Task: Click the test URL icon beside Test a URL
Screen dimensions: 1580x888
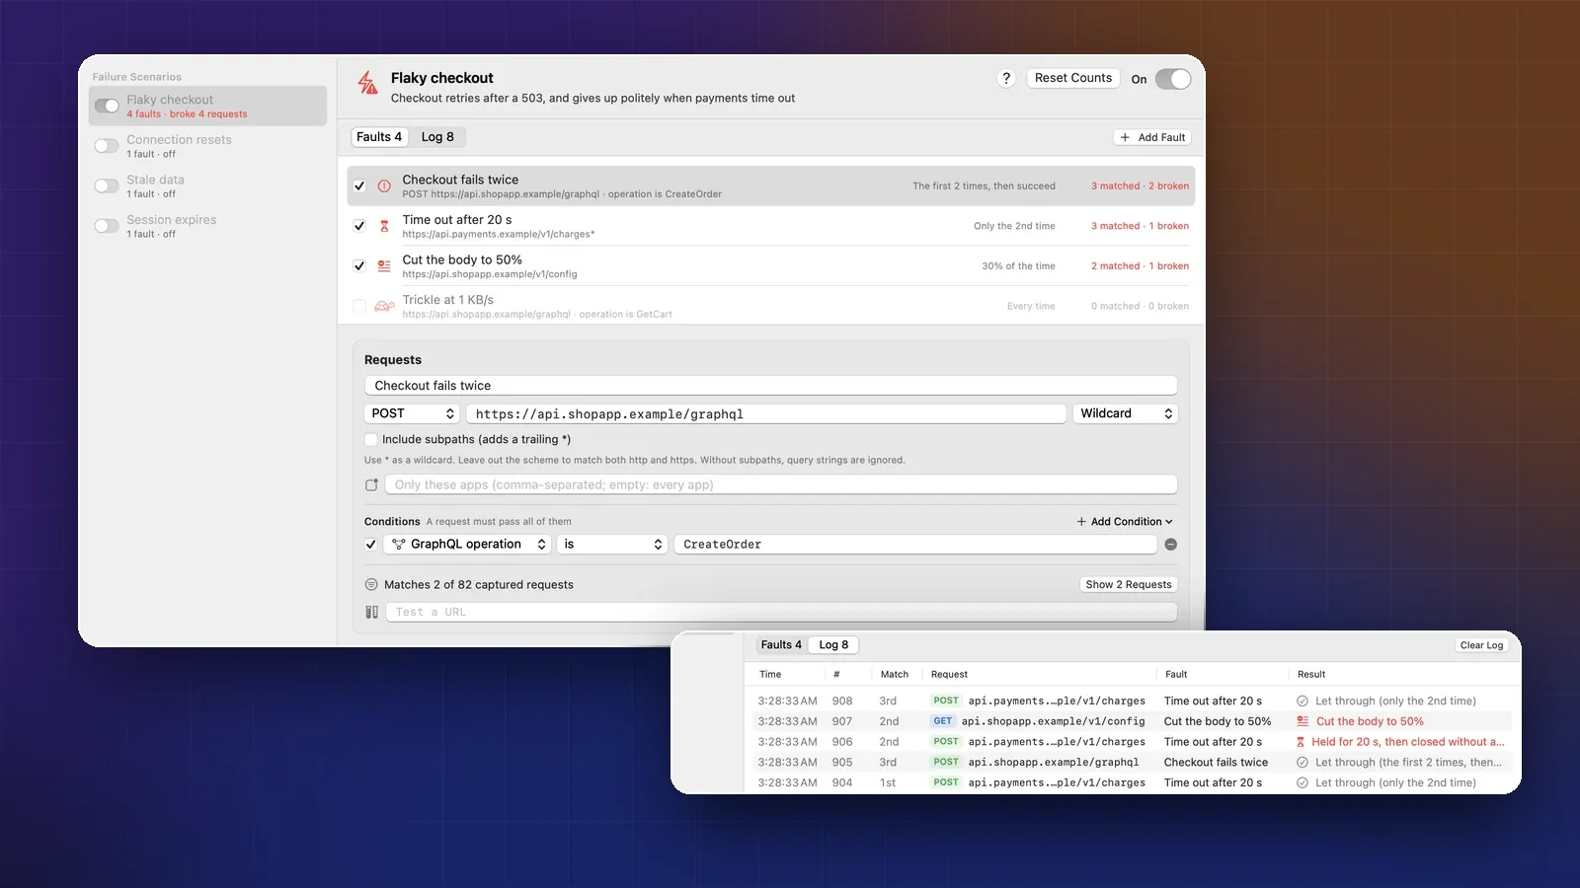Action: [371, 612]
